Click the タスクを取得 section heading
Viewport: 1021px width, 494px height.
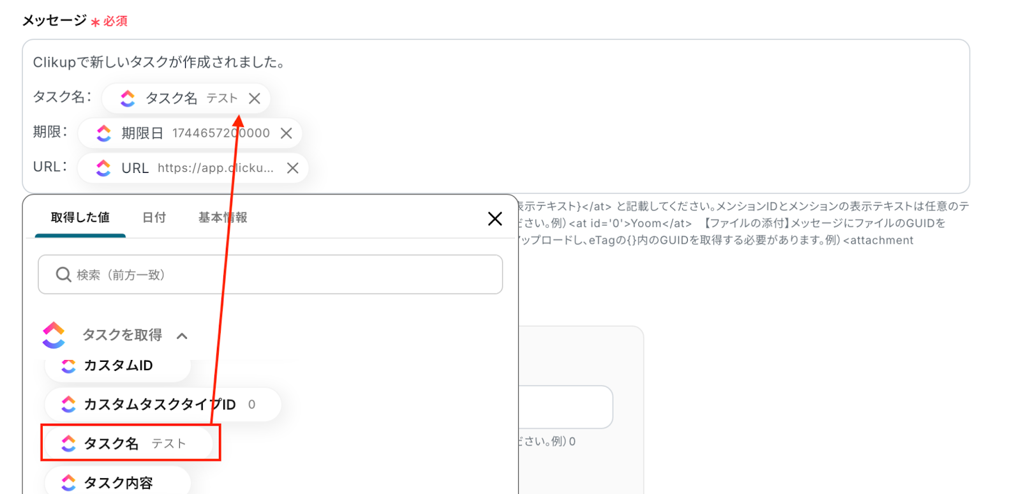coord(122,335)
